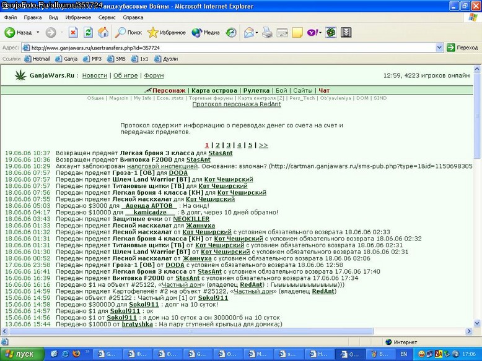Click the Mail envelope icon
The image size is (482, 361).
point(248,32)
